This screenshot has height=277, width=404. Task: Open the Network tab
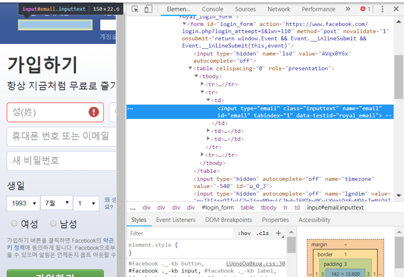click(x=279, y=9)
